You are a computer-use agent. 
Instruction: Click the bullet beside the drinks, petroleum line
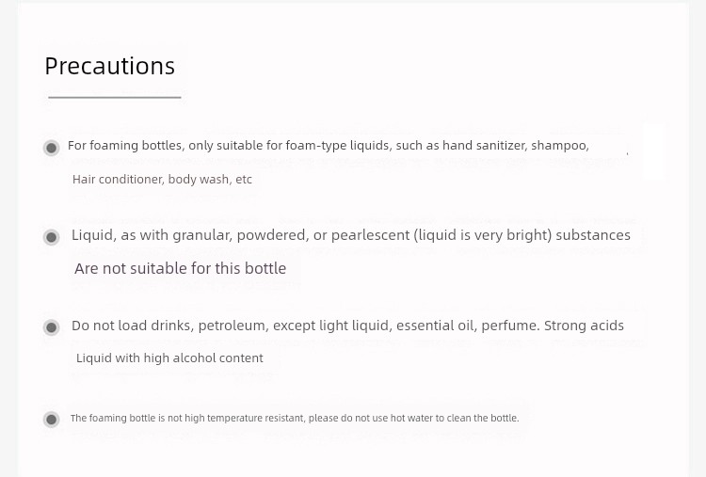[x=52, y=327]
